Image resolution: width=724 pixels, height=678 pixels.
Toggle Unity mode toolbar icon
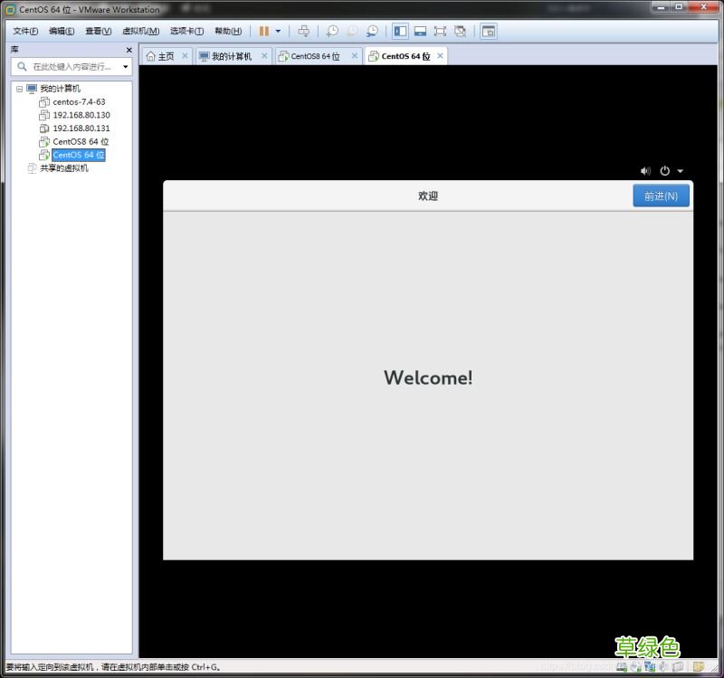click(x=460, y=31)
